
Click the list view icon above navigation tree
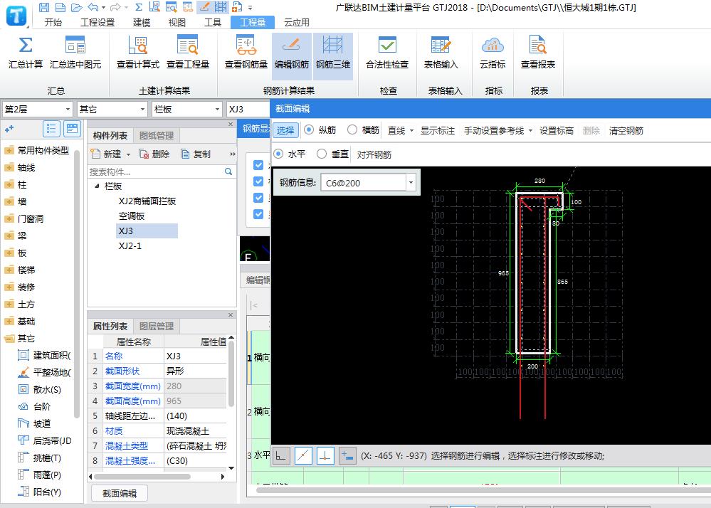[51, 129]
